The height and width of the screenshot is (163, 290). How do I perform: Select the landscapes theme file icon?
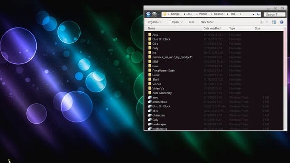click(x=150, y=124)
